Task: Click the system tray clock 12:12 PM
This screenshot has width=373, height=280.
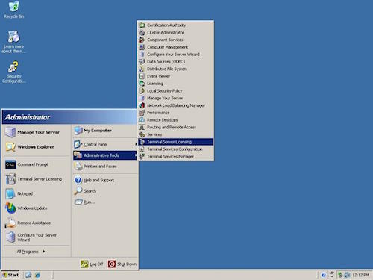Action: coord(360,275)
